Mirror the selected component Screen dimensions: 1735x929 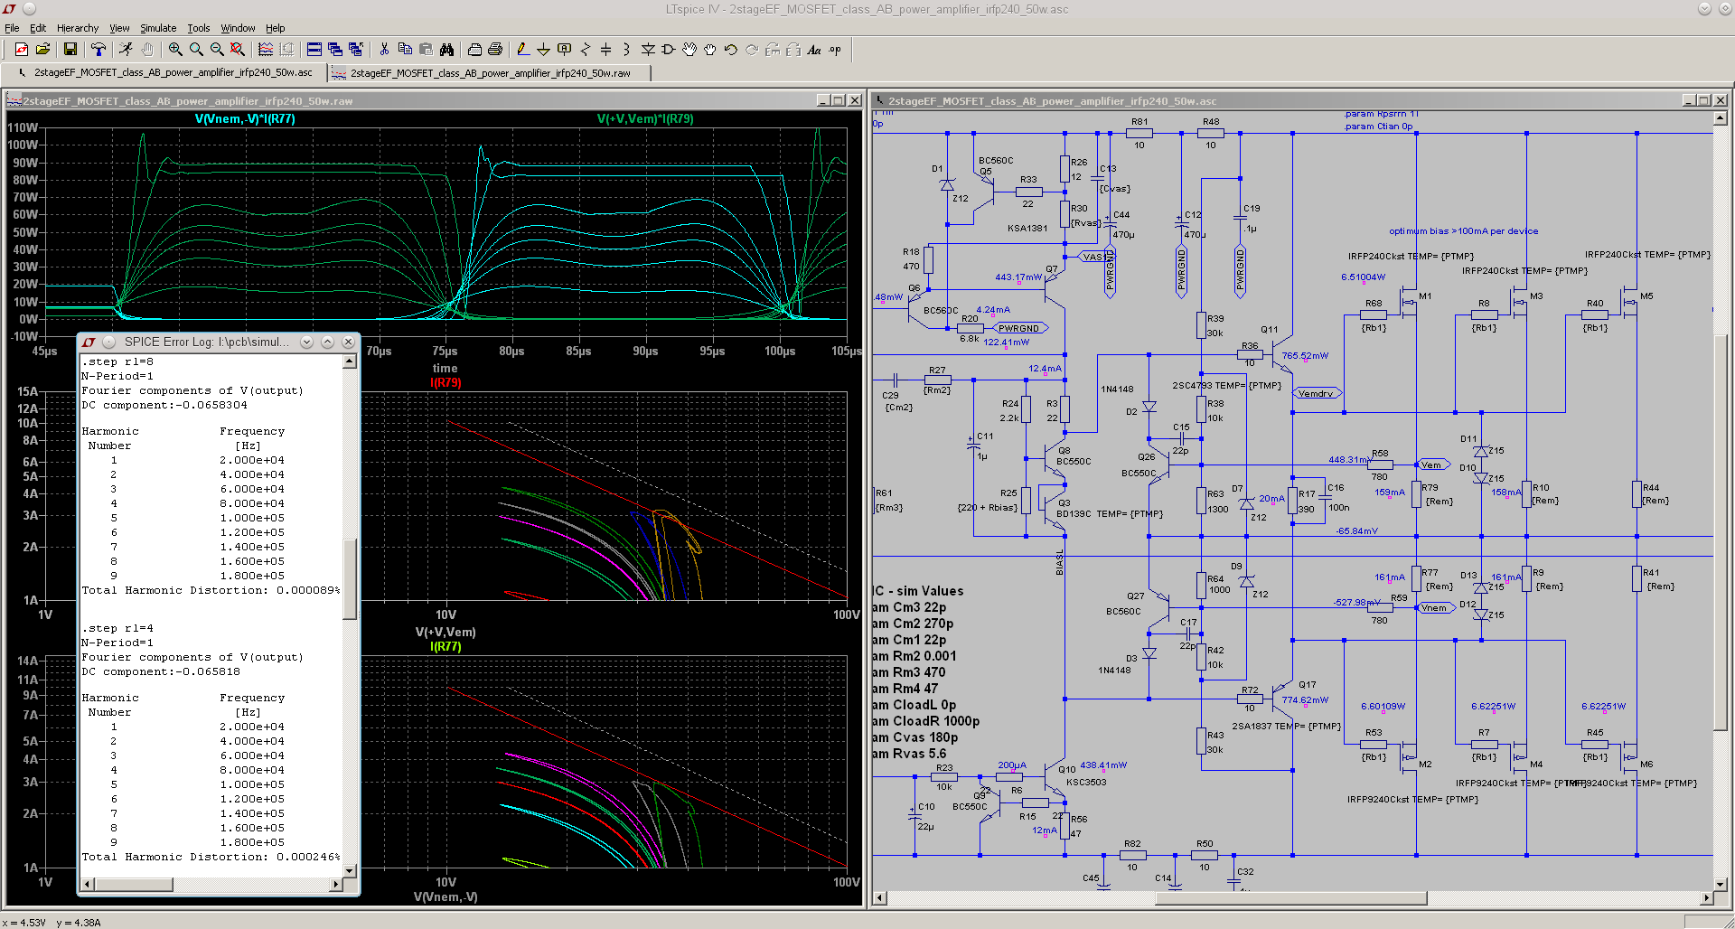[793, 50]
